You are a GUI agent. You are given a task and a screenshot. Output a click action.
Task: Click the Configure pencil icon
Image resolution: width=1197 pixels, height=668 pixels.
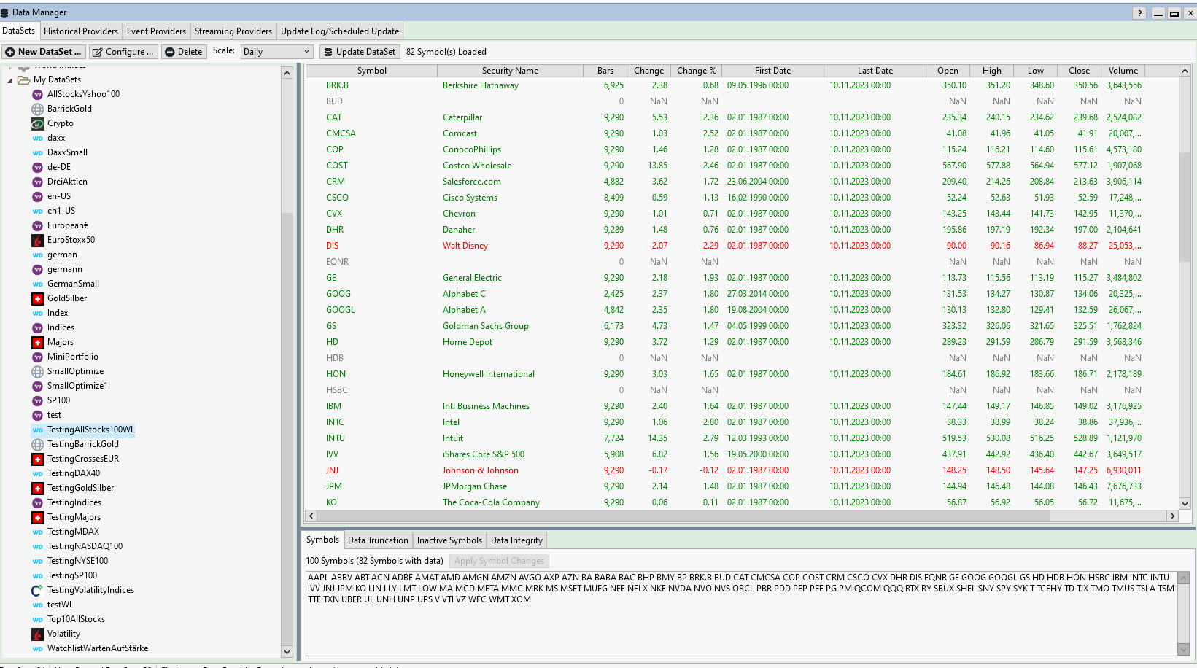[x=97, y=52]
